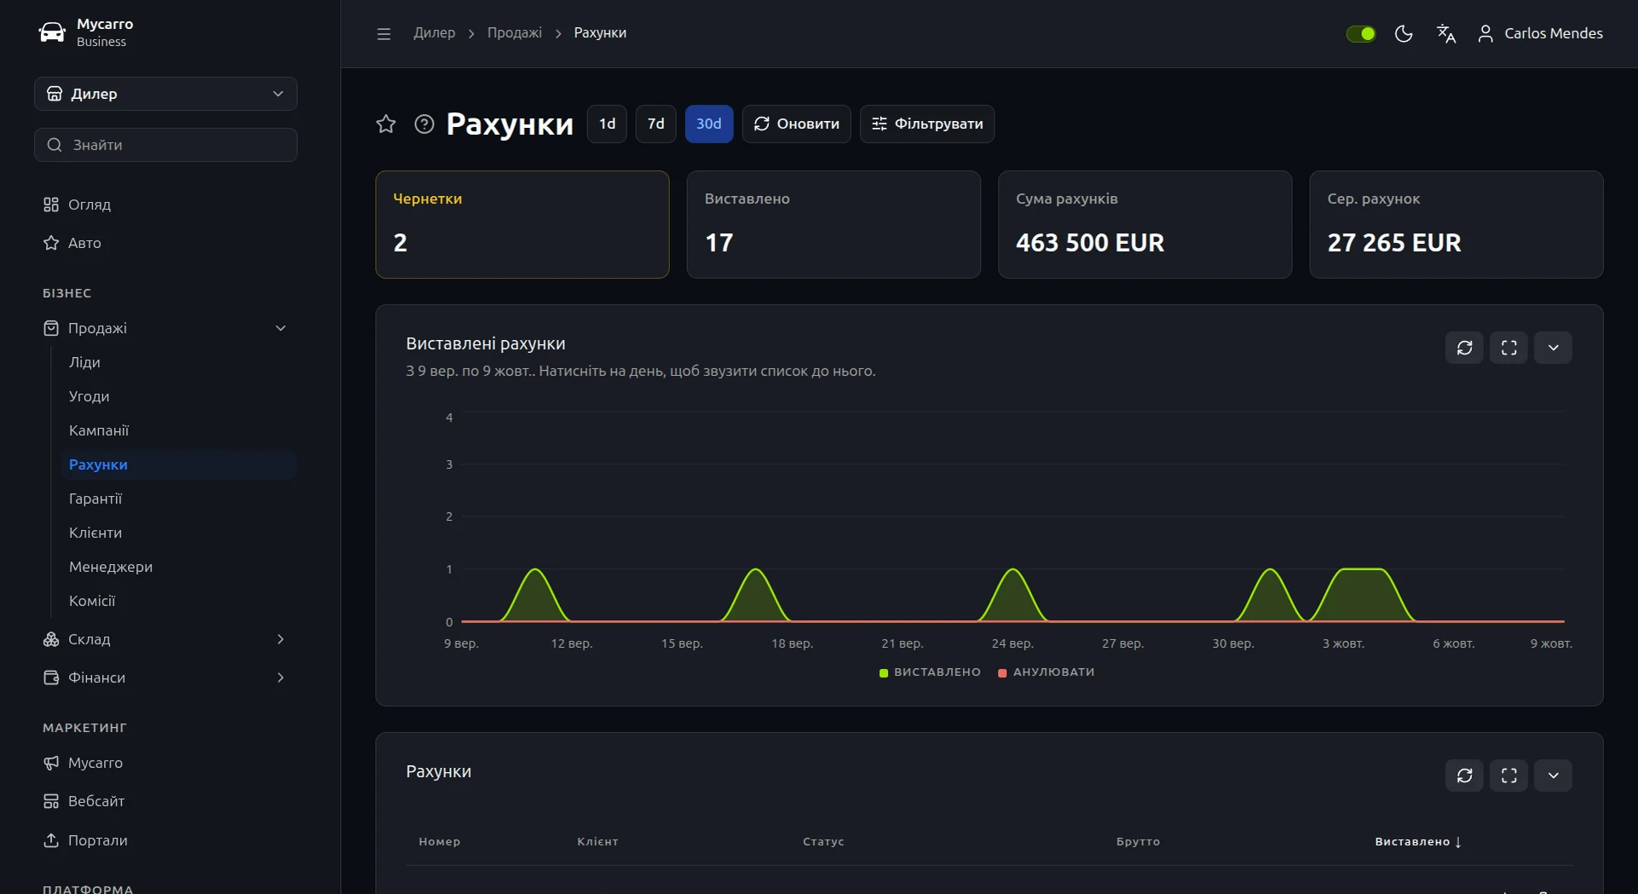Favorite this page with the star icon
The height and width of the screenshot is (894, 1638).
pos(386,124)
